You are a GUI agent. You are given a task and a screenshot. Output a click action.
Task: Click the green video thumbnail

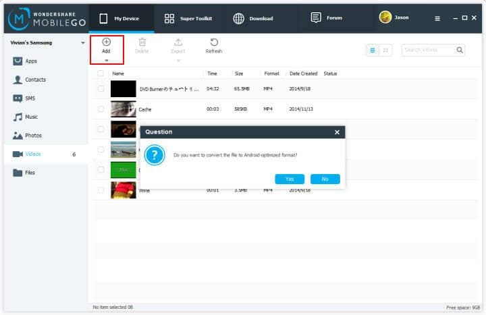pyautogui.click(x=124, y=170)
